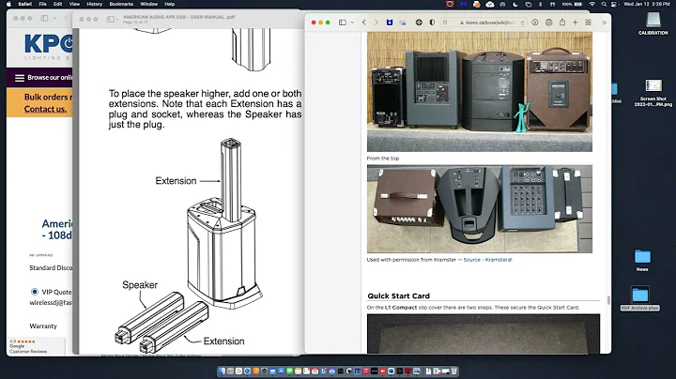Open the Edit menu

[x=58, y=4]
